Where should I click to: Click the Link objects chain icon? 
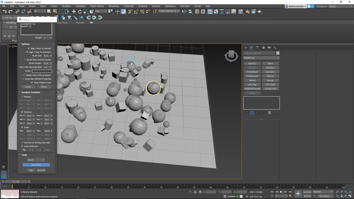(17, 11)
